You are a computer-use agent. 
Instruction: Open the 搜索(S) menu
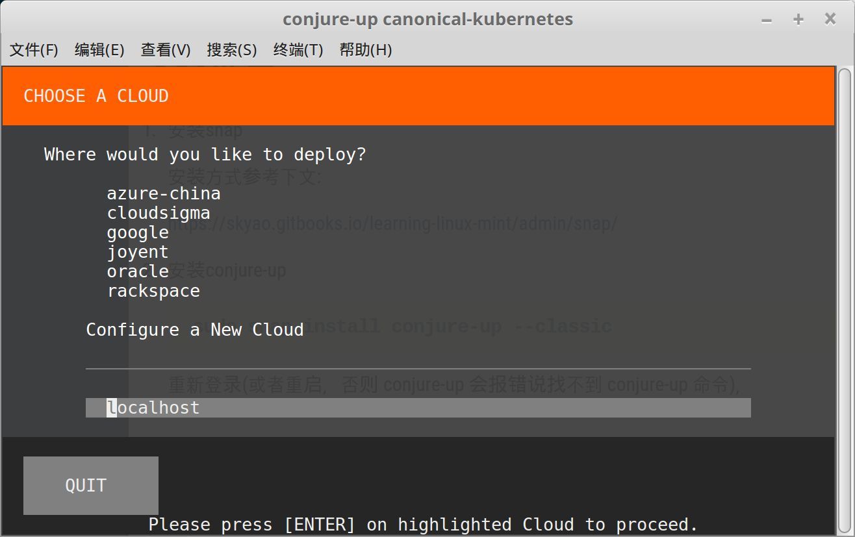[232, 50]
